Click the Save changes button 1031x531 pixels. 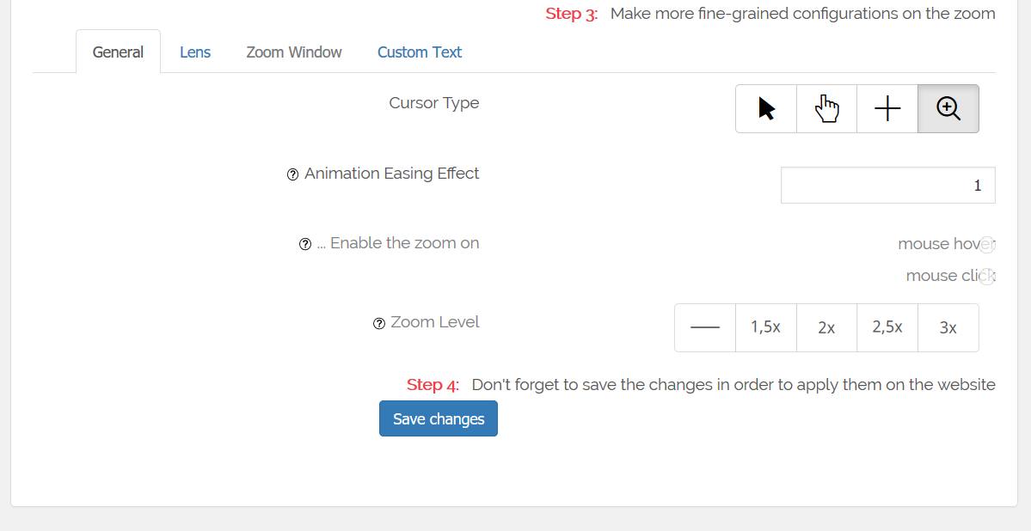[439, 418]
